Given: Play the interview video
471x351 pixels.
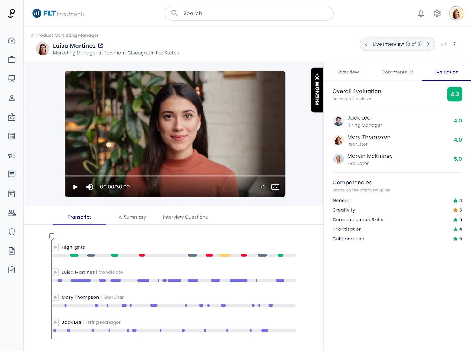Looking at the screenshot, I should (x=75, y=187).
